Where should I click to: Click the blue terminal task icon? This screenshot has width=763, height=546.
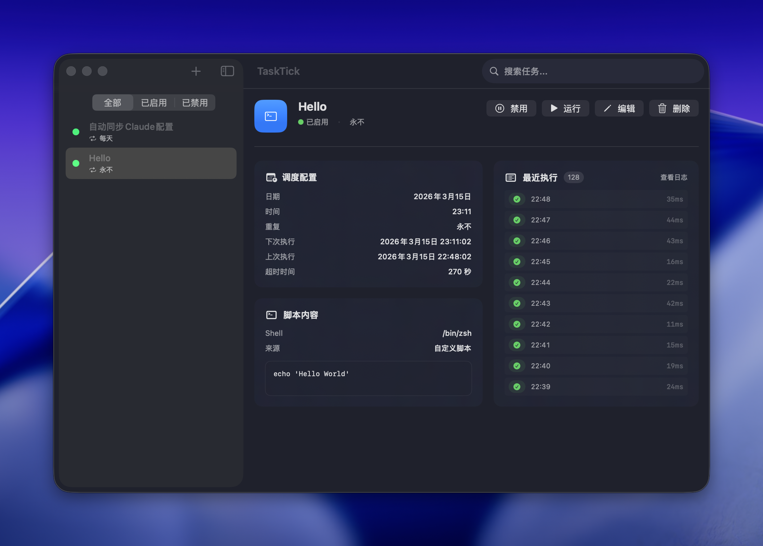point(270,116)
